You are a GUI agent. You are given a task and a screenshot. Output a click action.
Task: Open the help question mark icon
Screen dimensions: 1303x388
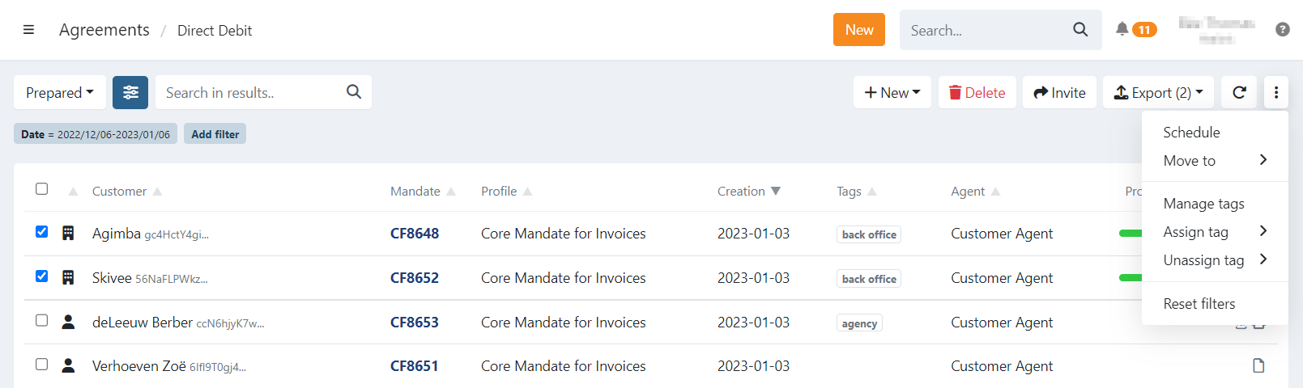click(1282, 29)
